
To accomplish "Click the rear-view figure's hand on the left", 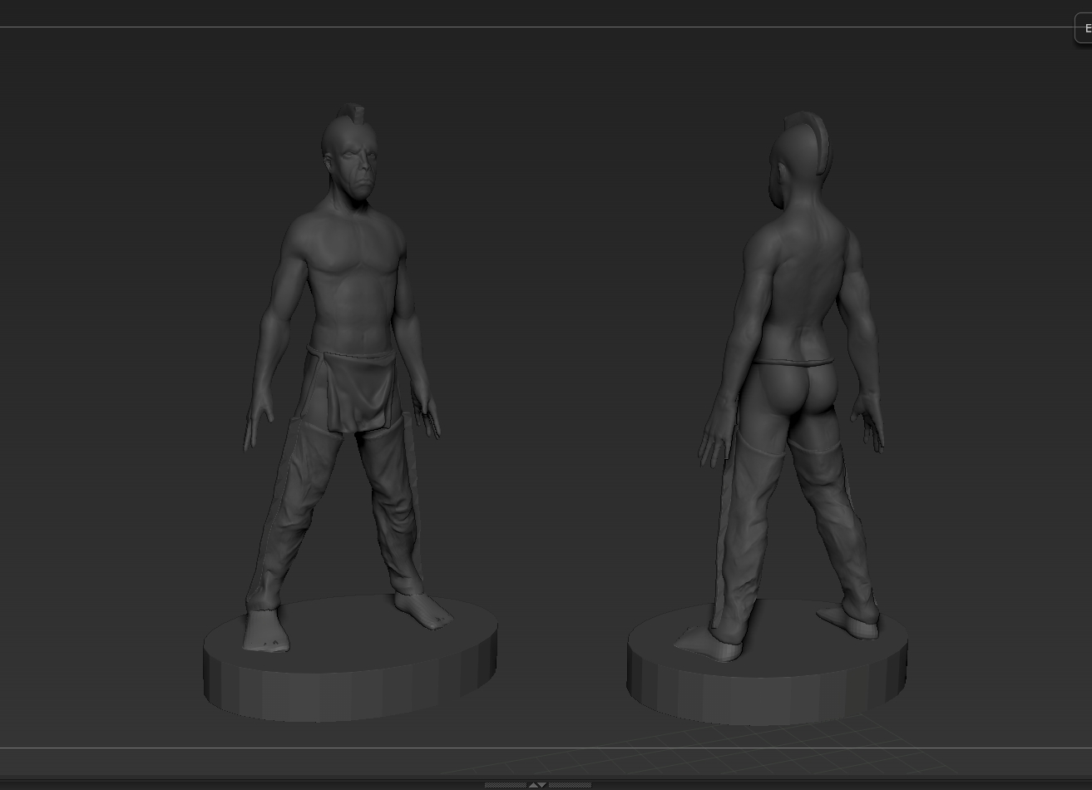I will [714, 437].
